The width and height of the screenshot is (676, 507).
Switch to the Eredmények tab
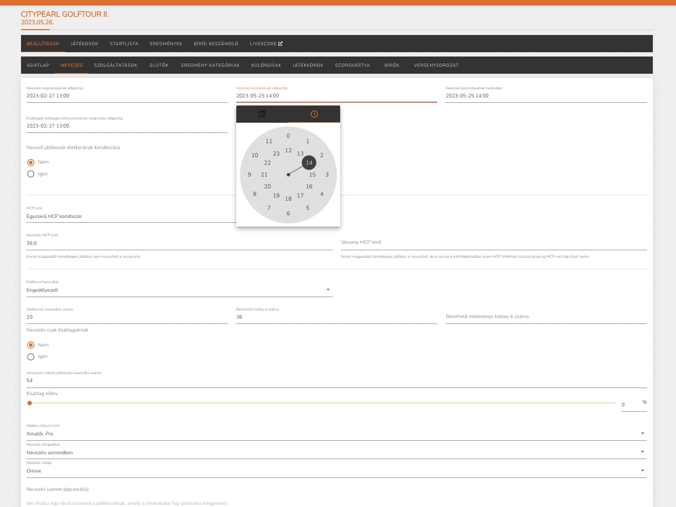[166, 44]
